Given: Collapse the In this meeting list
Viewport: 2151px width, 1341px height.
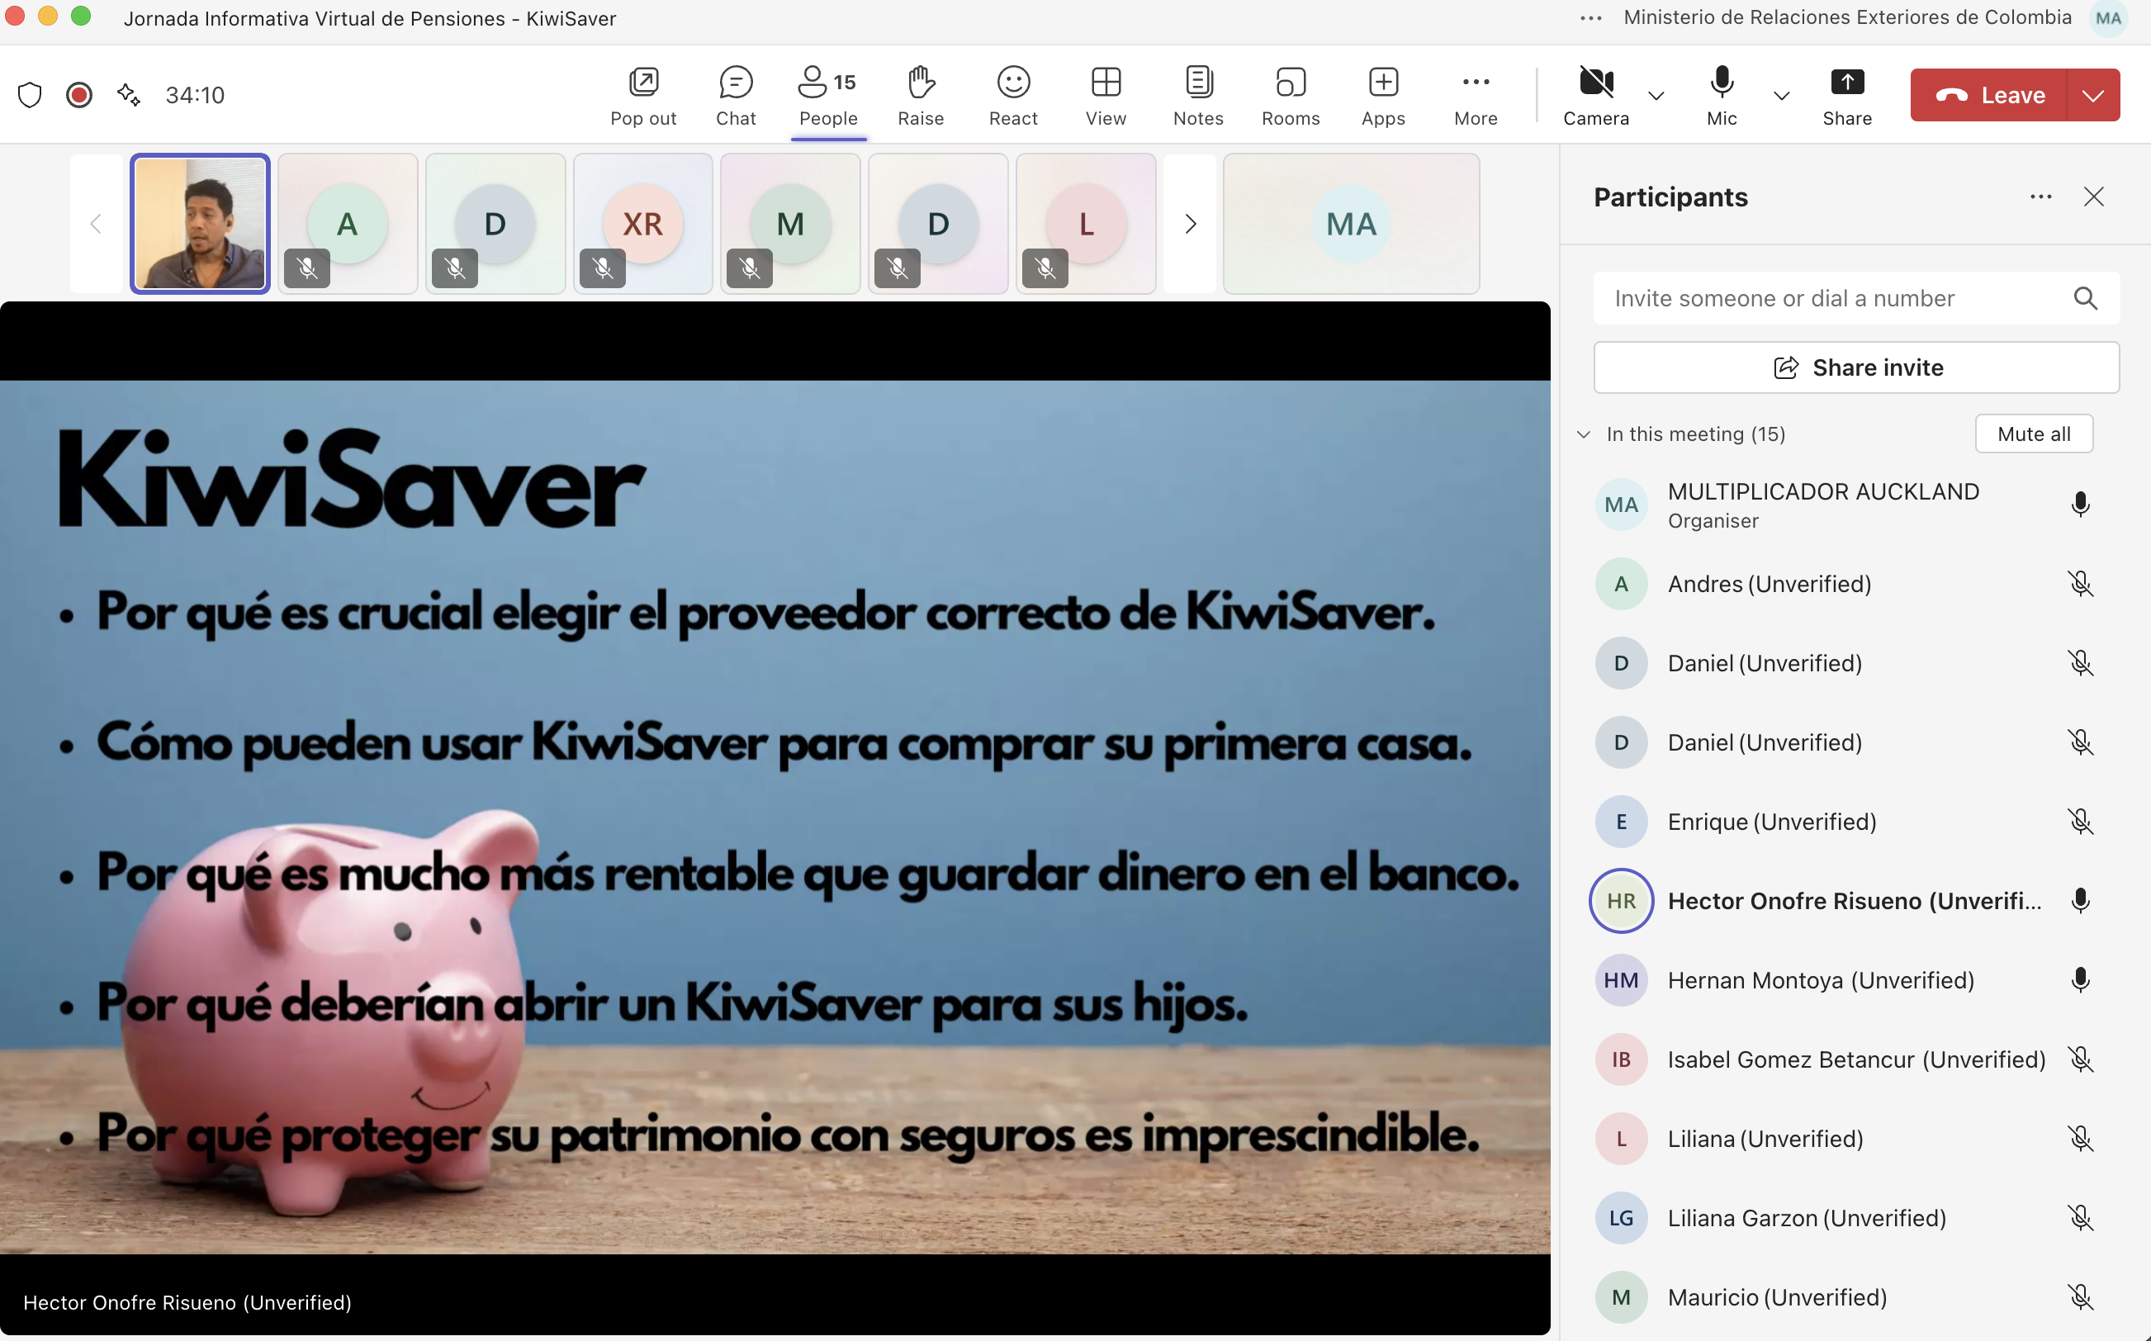Looking at the screenshot, I should point(1584,434).
